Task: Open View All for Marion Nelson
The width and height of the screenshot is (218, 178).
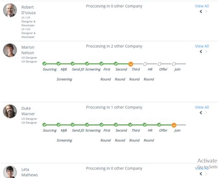Action: point(202,46)
